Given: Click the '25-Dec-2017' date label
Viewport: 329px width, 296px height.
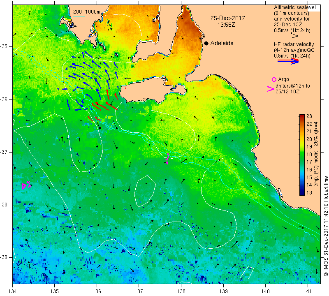Looking at the screenshot, I should tap(228, 18).
